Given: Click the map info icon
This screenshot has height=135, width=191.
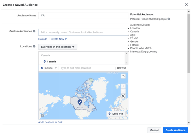Looking at the screenshot, I should point(42,115).
